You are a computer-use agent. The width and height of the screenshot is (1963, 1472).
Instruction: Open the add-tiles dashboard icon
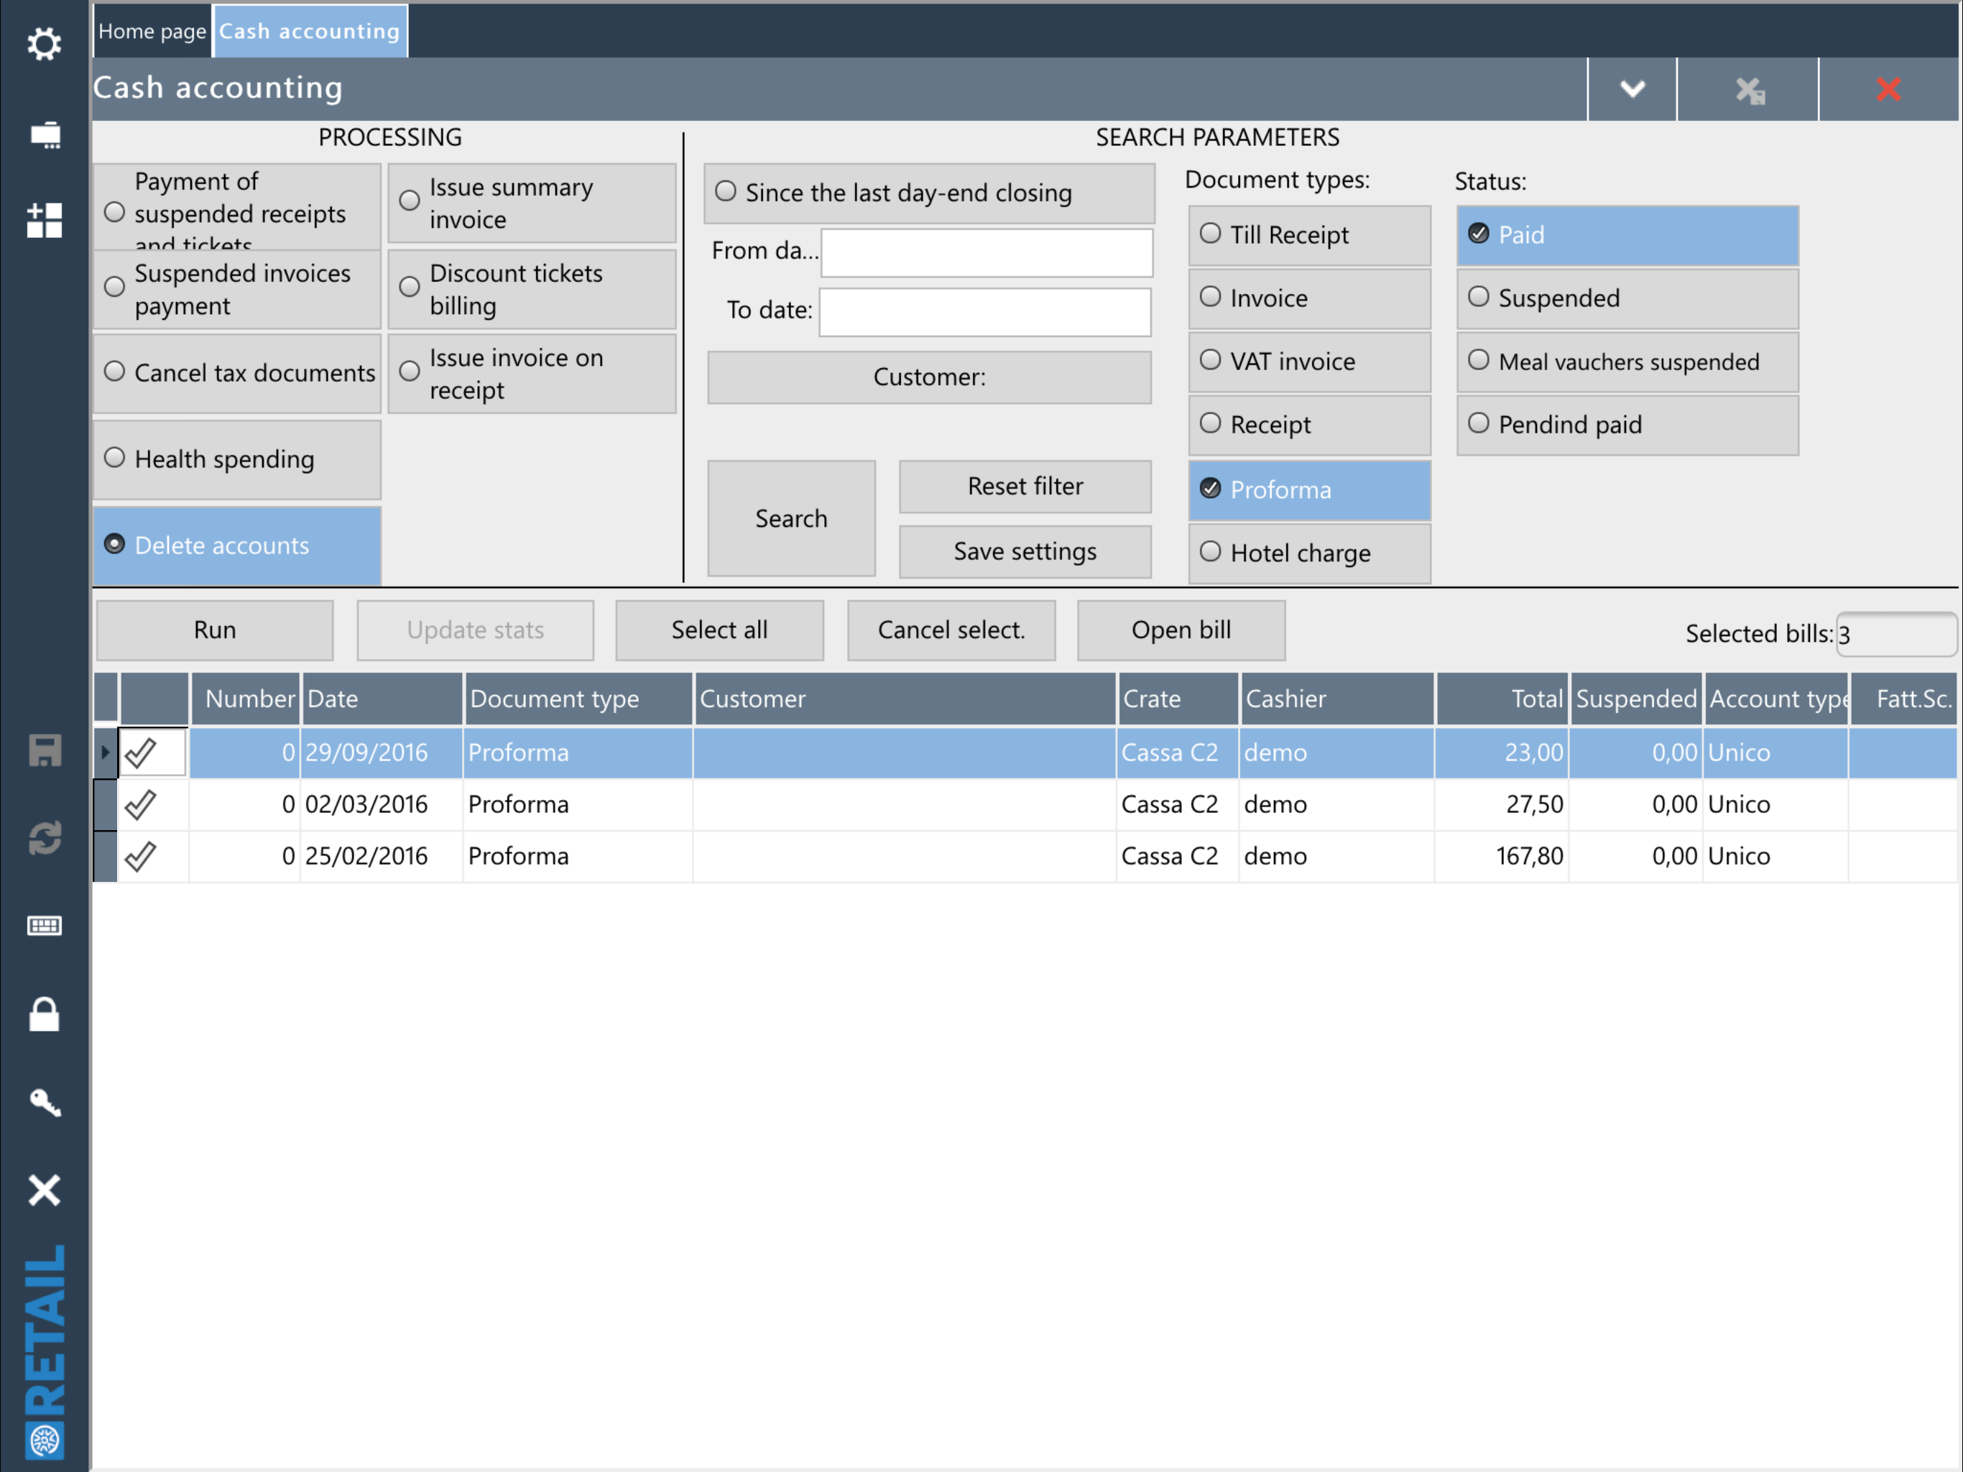(44, 219)
